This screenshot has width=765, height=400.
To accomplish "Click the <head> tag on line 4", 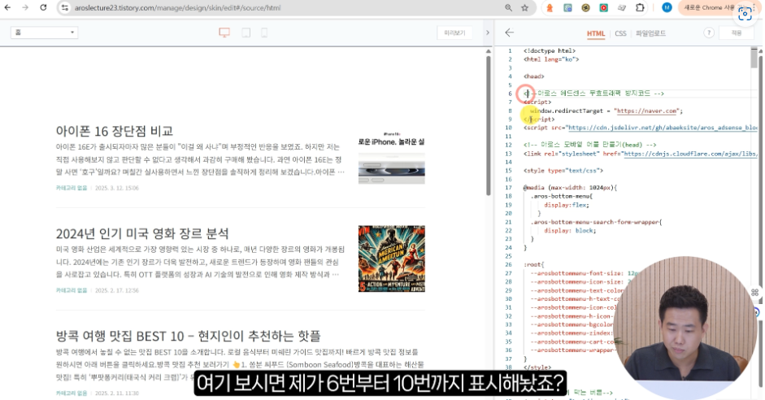I will coord(534,76).
